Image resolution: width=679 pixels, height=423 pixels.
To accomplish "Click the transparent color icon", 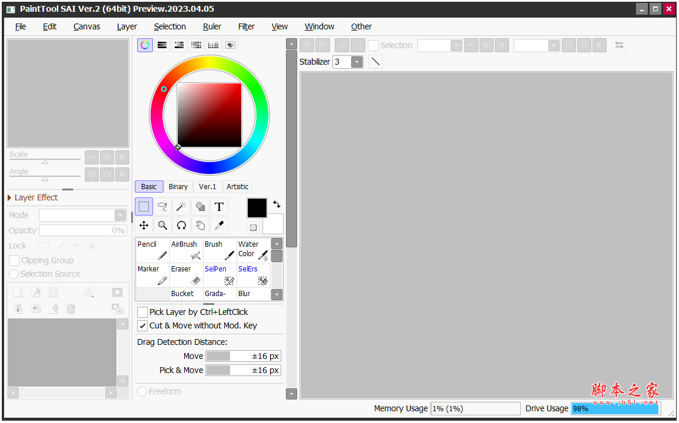I will (x=254, y=227).
